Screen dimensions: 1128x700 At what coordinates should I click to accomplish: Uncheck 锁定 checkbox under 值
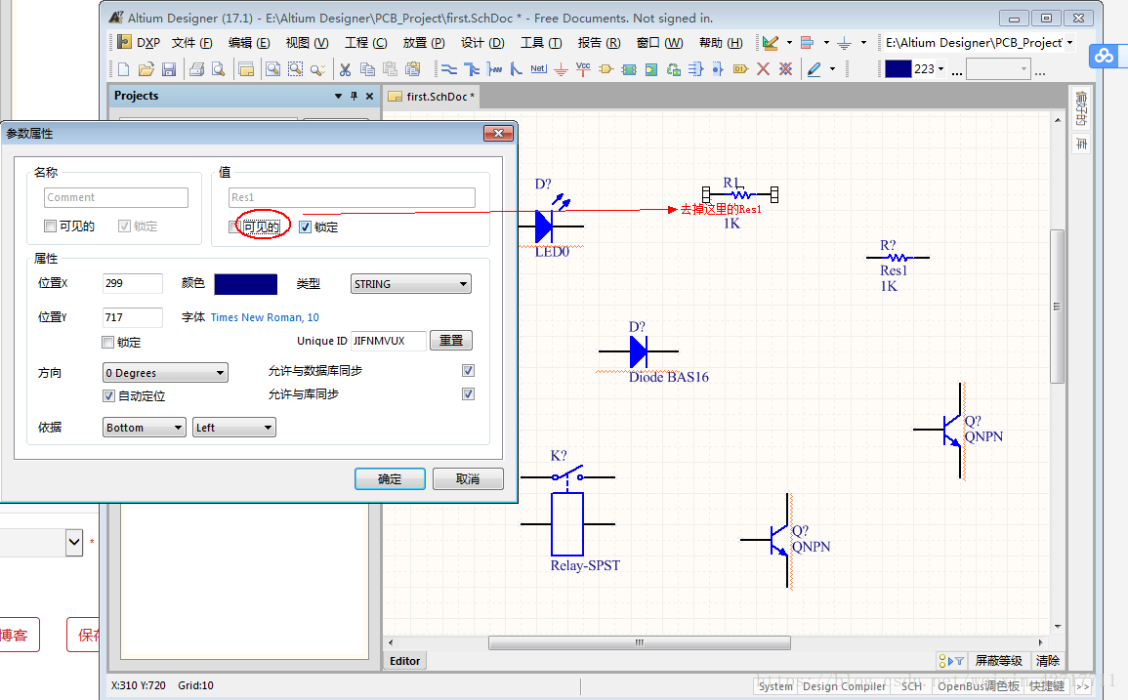[305, 226]
